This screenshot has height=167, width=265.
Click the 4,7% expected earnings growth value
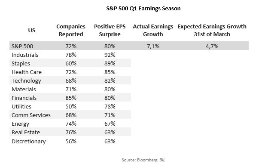click(x=212, y=46)
